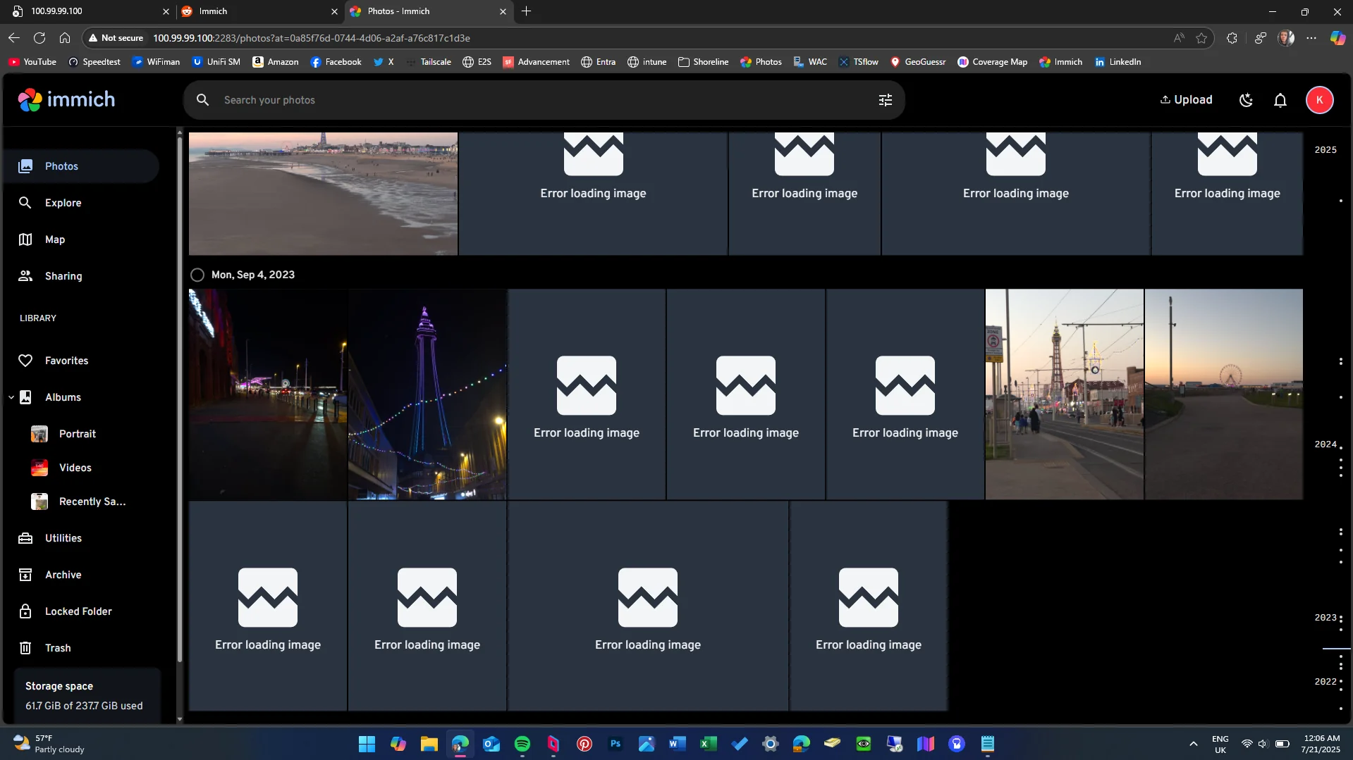
Task: Open the Portrait album
Action: pyautogui.click(x=78, y=434)
